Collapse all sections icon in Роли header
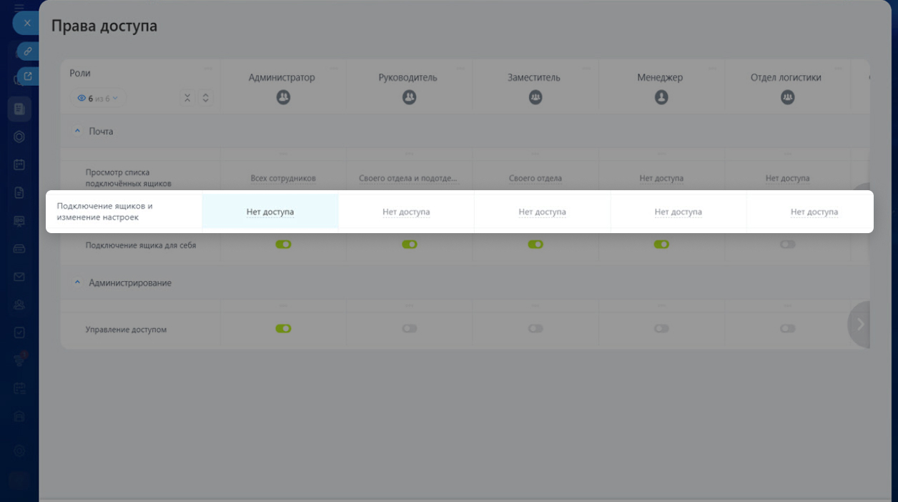The width and height of the screenshot is (898, 502). [187, 98]
